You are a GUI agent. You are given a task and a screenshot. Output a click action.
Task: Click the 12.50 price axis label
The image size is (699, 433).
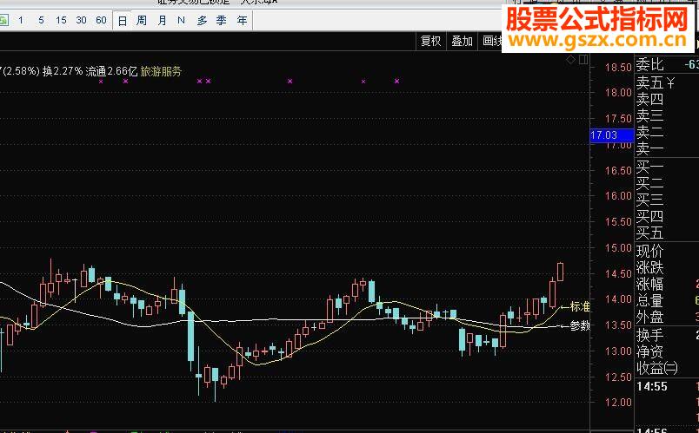pos(618,377)
